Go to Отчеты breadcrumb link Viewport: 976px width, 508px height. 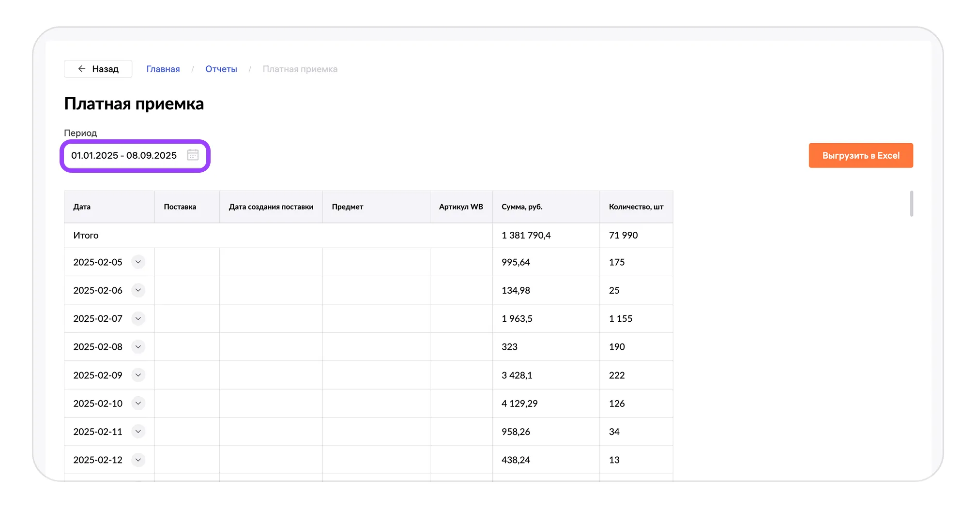pos(221,69)
